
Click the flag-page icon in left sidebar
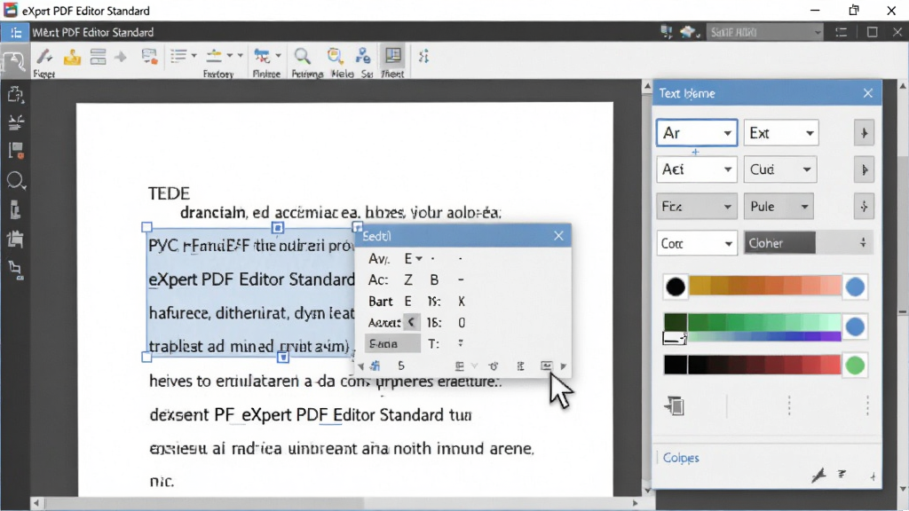point(16,151)
